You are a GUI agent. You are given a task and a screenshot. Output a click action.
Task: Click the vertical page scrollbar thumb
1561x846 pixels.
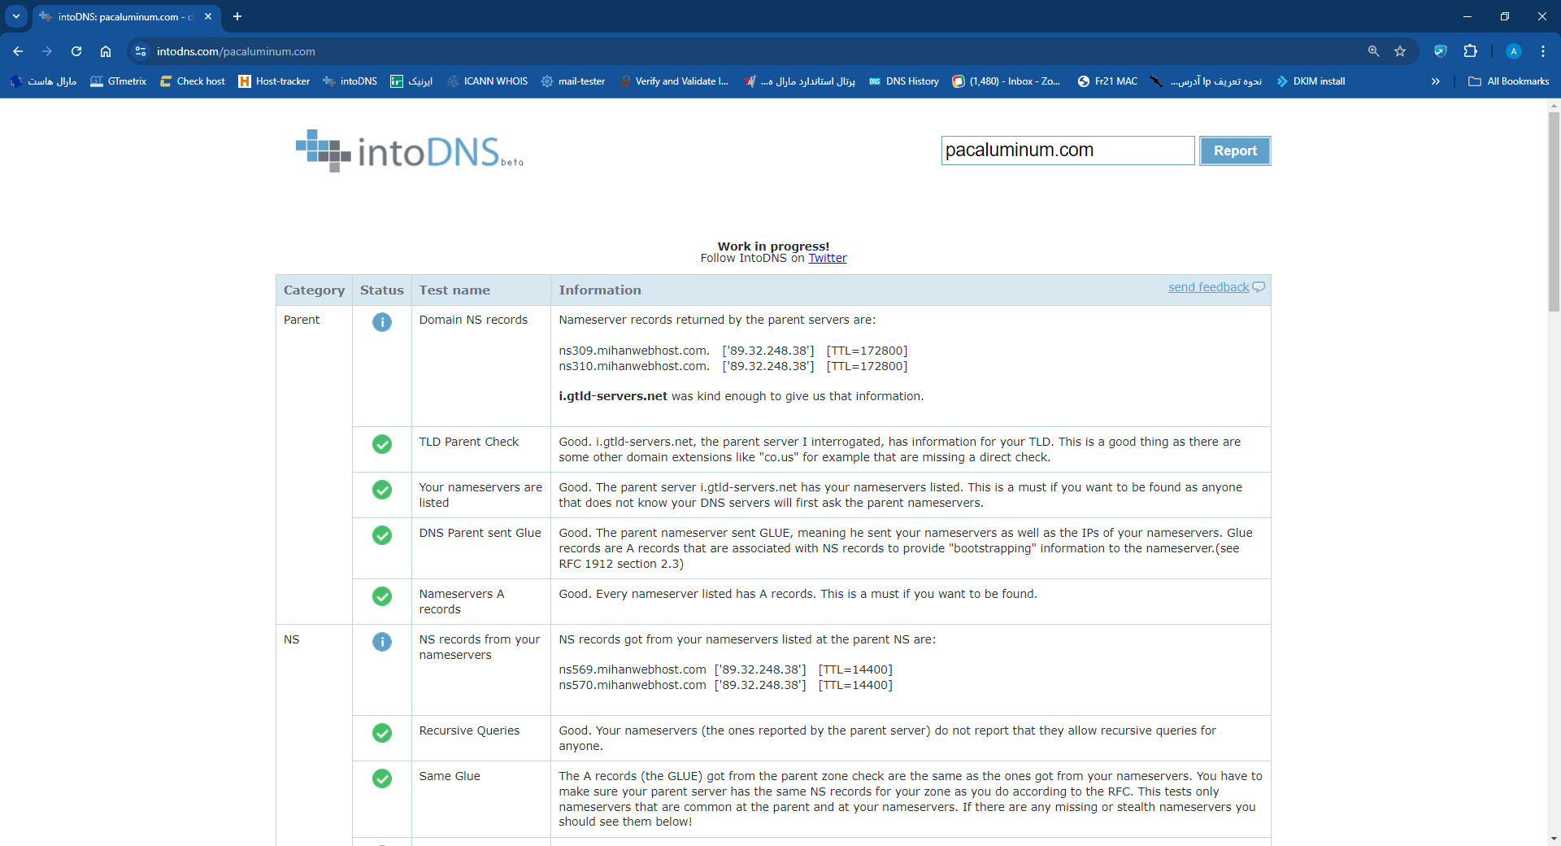tap(1554, 211)
